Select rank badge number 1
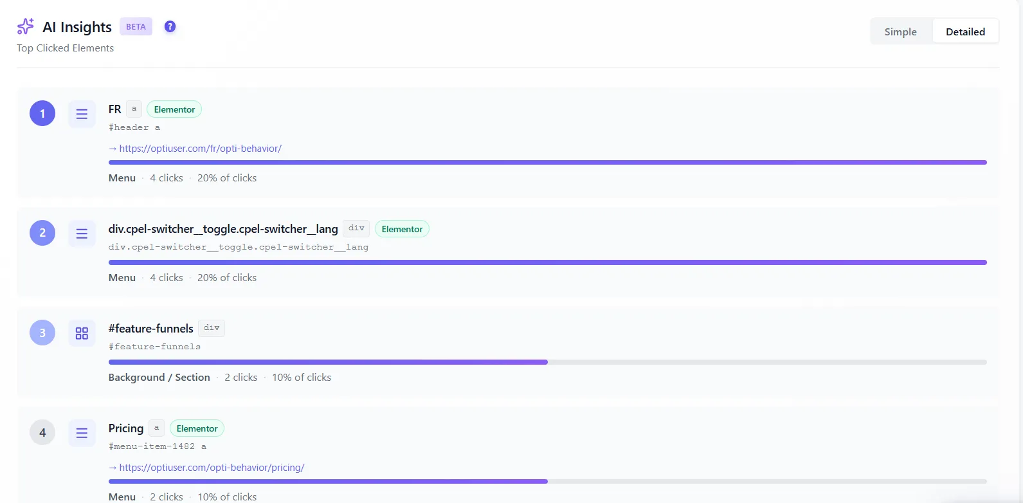1023x503 pixels. (42, 114)
